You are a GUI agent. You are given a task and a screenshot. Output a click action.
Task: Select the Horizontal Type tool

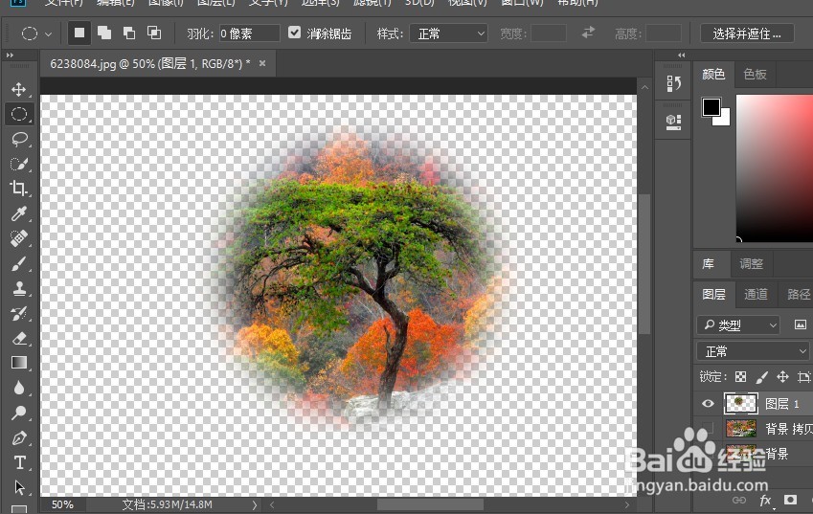click(x=19, y=462)
